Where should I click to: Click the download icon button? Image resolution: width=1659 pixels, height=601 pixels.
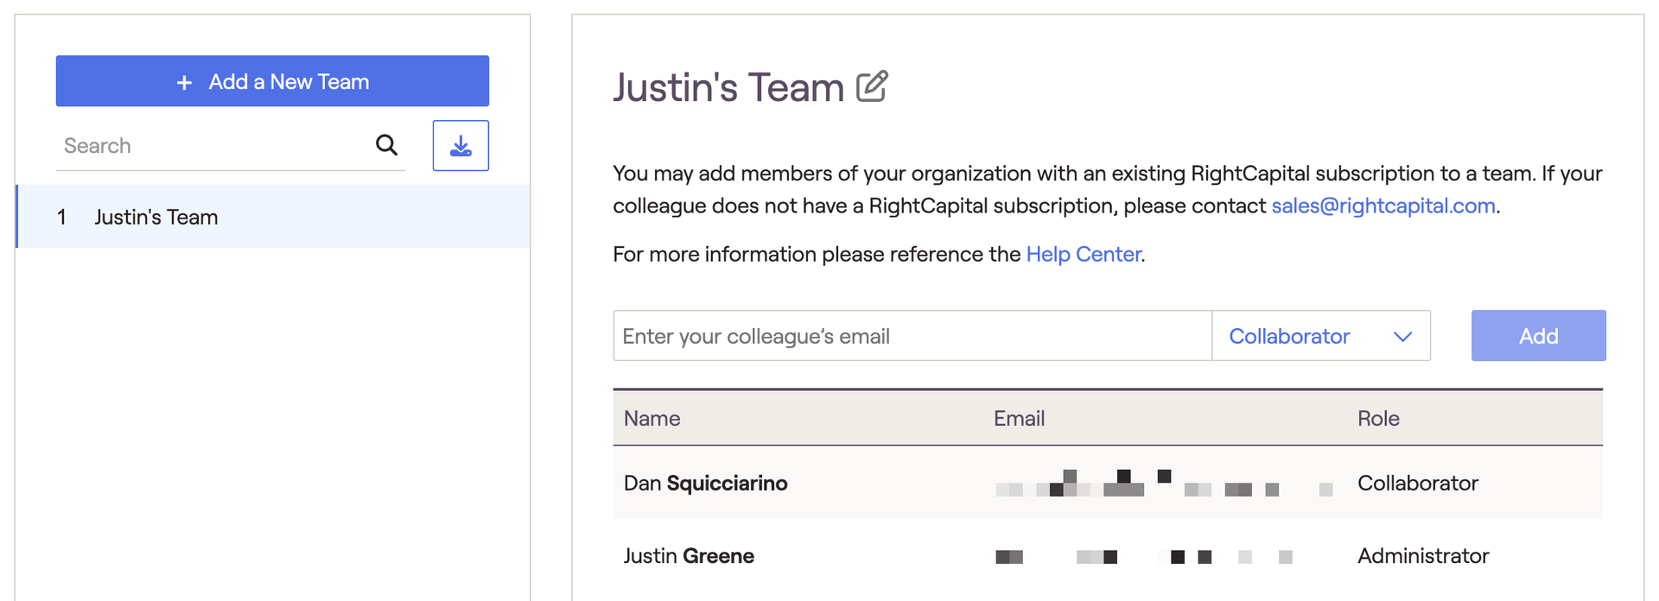coord(461,145)
